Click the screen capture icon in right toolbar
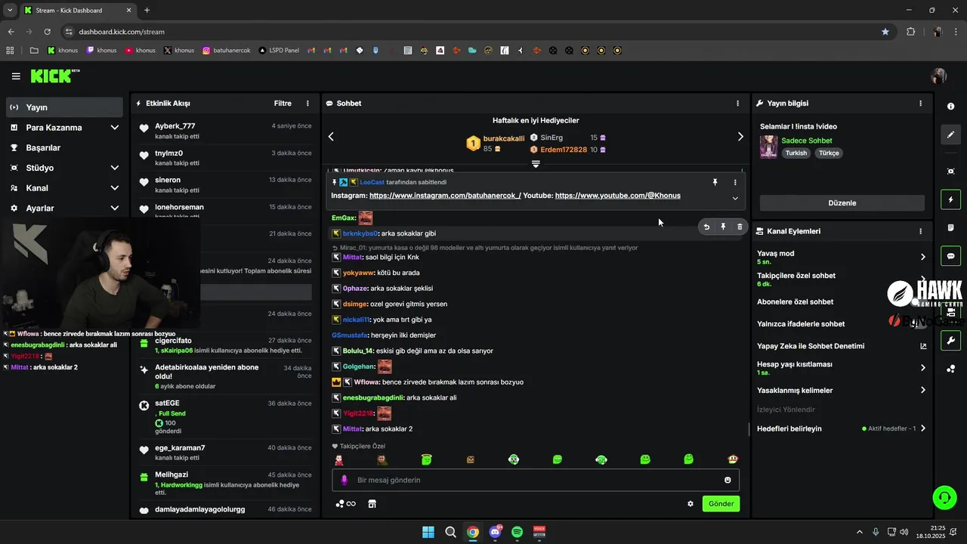 (950, 172)
